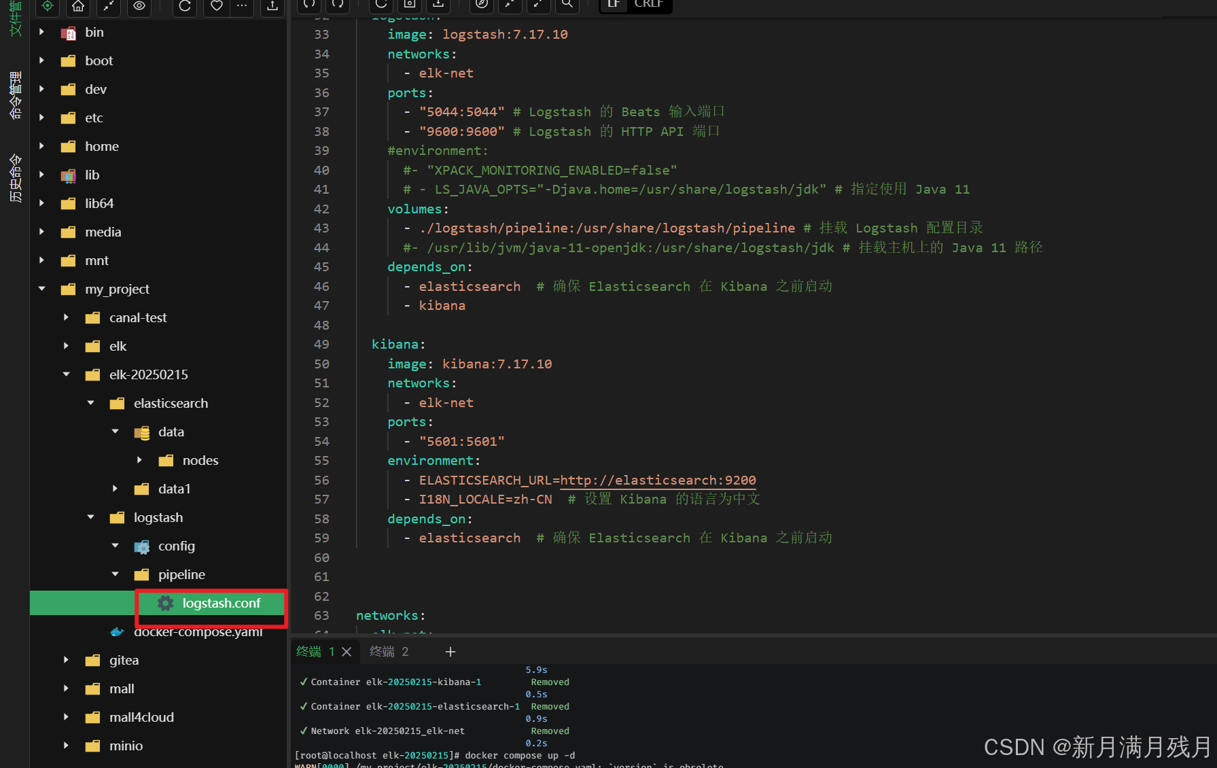Refresh the file tree
Image resolution: width=1217 pixels, height=768 pixels.
[x=185, y=5]
